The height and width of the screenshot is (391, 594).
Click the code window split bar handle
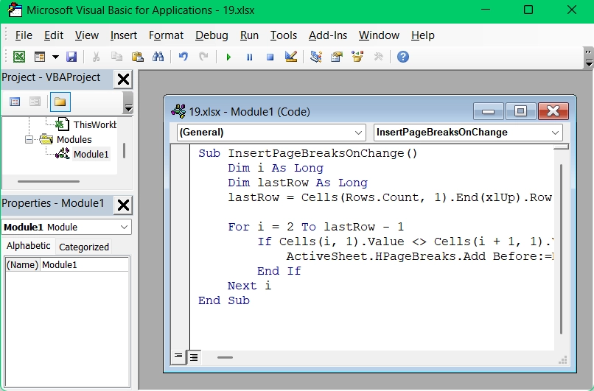click(561, 147)
